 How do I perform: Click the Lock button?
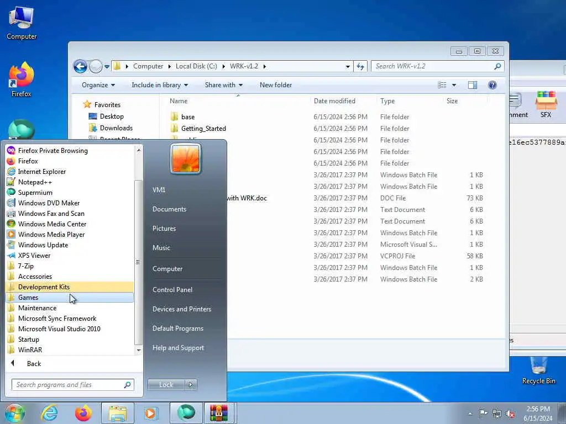coord(166,385)
